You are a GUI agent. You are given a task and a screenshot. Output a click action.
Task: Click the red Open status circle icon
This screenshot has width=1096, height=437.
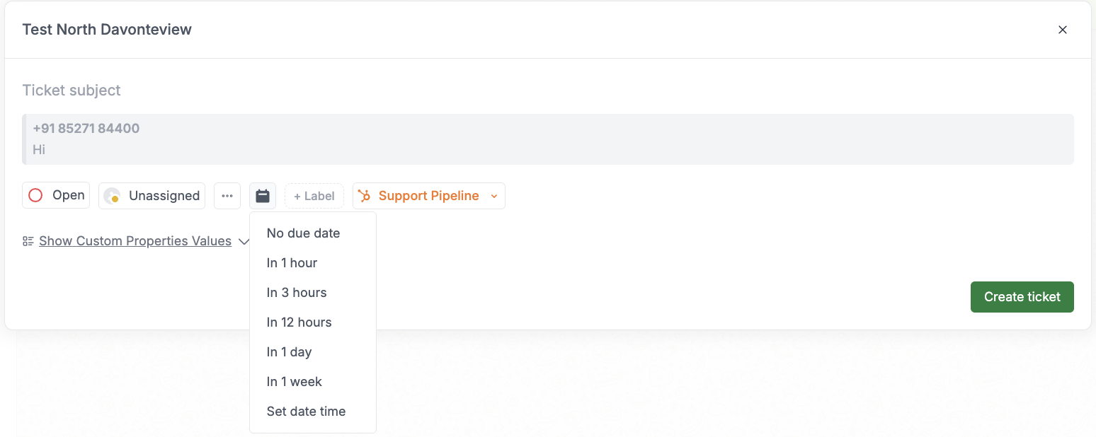35,195
